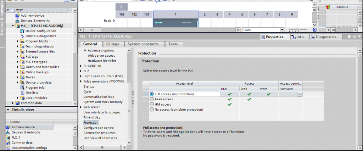Screen dimensions: 363x151
Task: Select HMI access radio button
Action: tap(152, 105)
